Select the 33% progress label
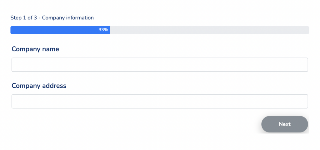The image size is (320, 150). (103, 30)
